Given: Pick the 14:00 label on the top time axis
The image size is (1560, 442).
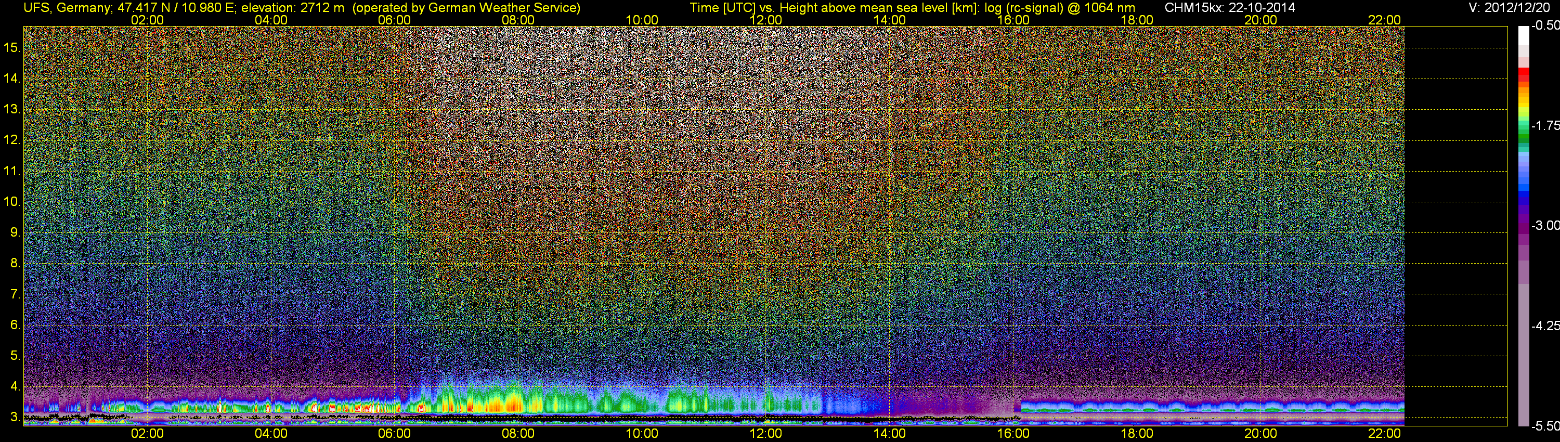Looking at the screenshot, I should tap(890, 20).
